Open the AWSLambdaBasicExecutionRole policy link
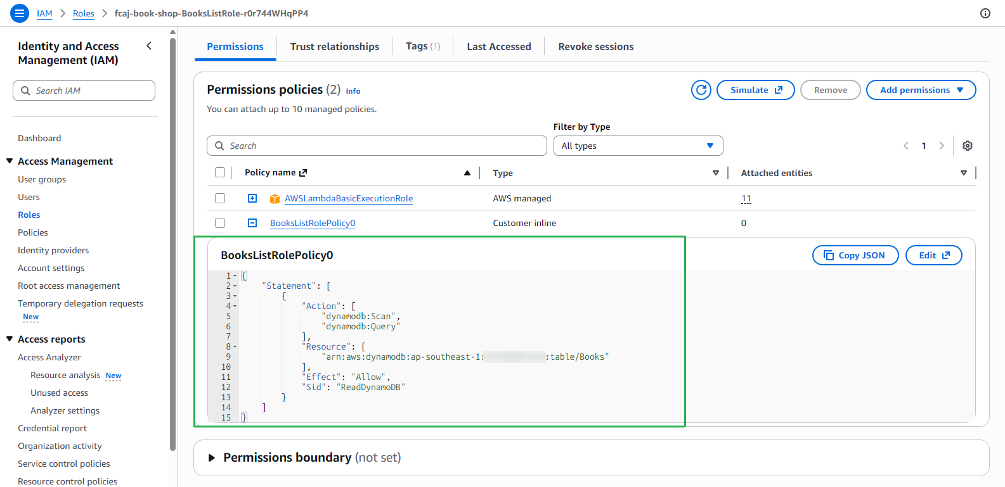The image size is (1005, 487). coord(349,198)
